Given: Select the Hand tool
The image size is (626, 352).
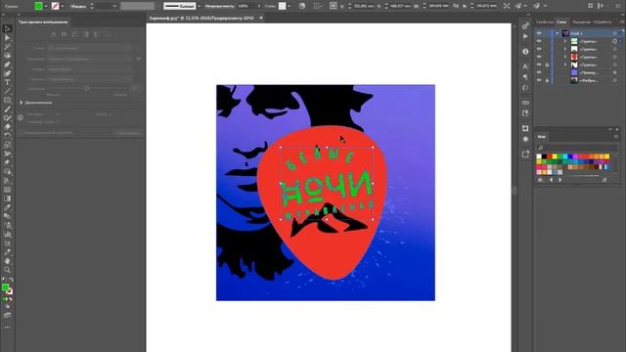Looking at the screenshot, I should tap(7, 261).
